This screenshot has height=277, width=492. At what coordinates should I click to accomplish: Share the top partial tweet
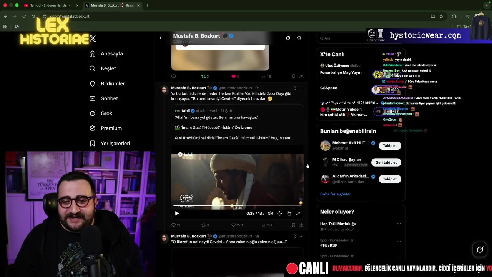click(x=301, y=77)
